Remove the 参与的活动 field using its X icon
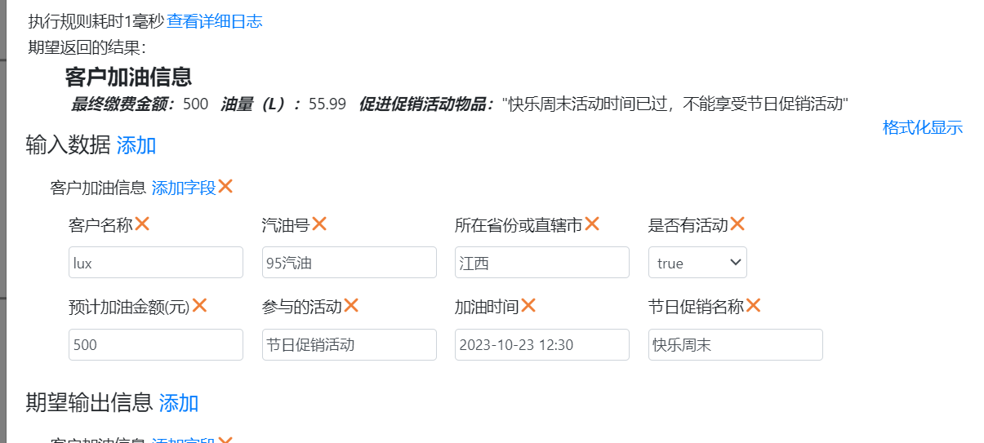The width and height of the screenshot is (984, 443). click(x=351, y=305)
